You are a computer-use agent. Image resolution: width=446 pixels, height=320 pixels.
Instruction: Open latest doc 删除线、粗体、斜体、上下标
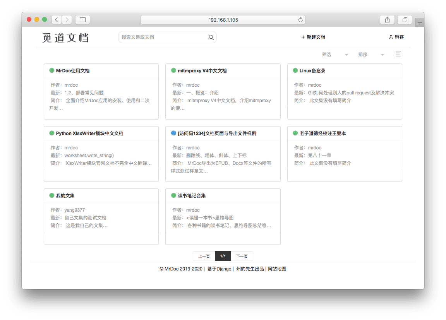pos(216,156)
